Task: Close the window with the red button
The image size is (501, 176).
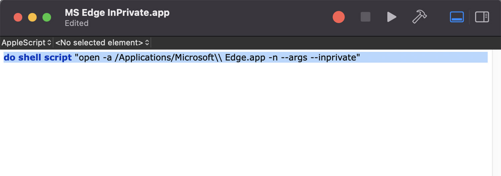Action: tap(18, 17)
